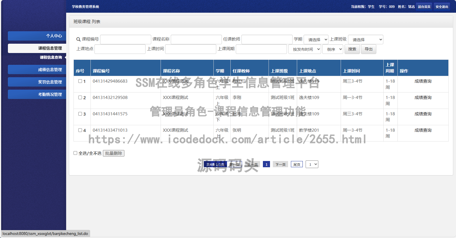Go to 前台首页
This screenshot has height=238, width=456.
pos(424,7)
